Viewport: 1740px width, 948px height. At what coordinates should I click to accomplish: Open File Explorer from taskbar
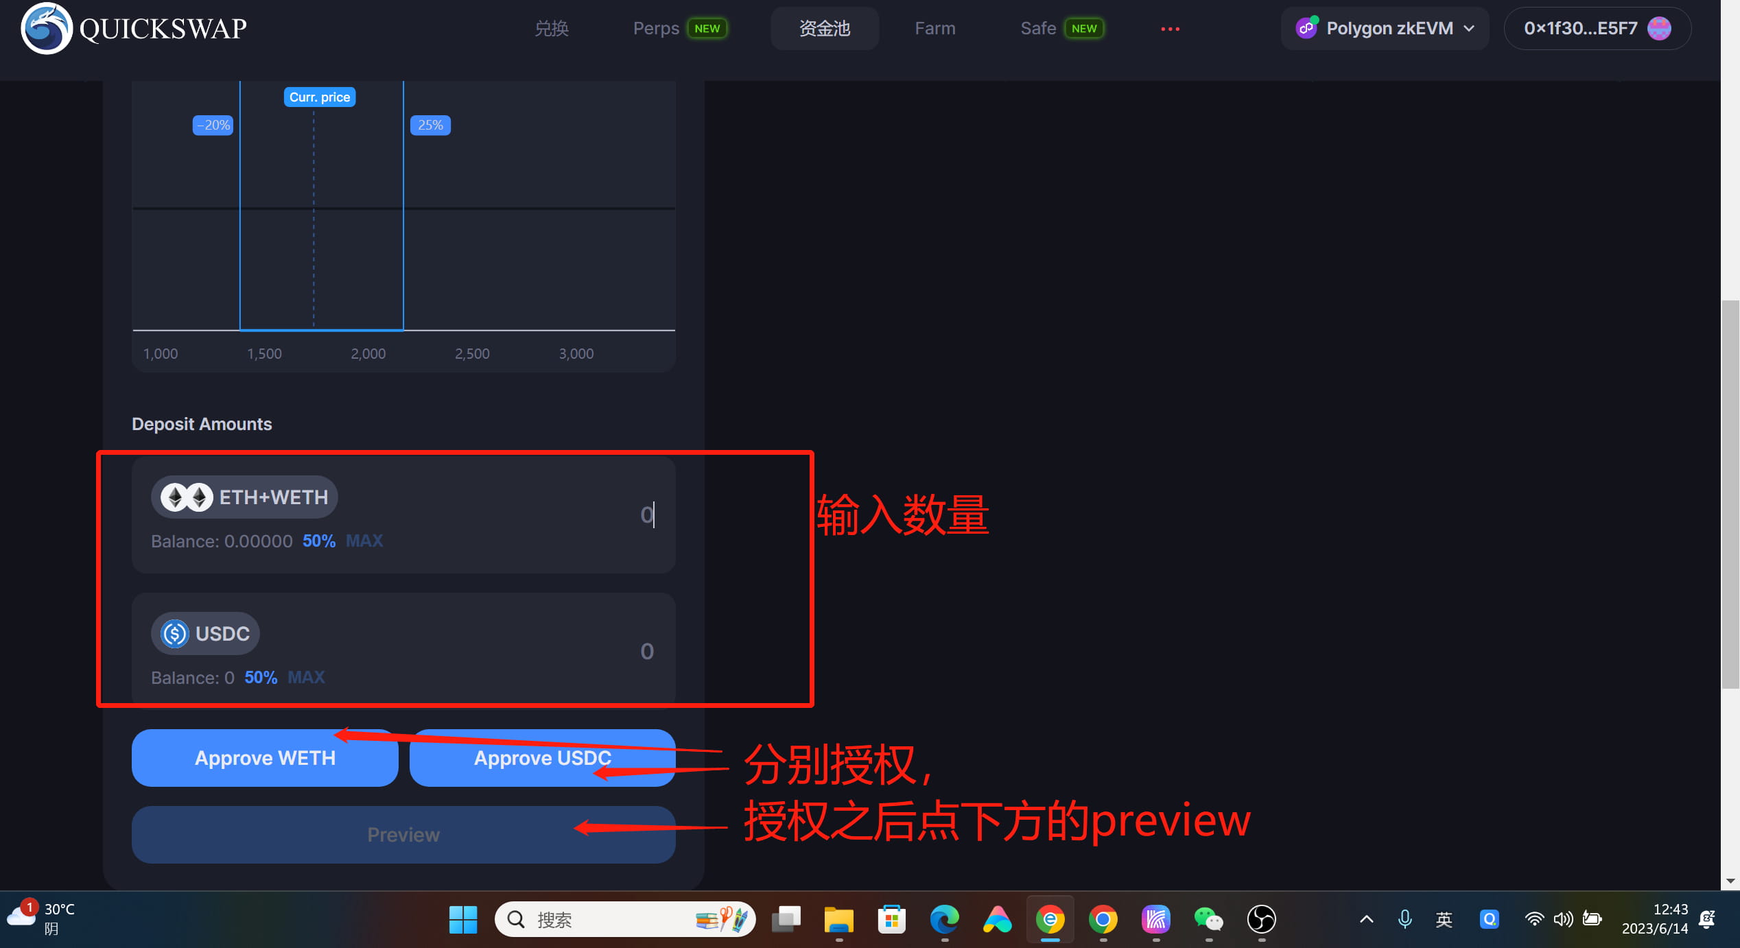pyautogui.click(x=838, y=919)
